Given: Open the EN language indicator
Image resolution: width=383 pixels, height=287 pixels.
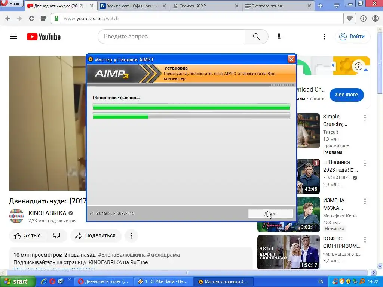Looking at the screenshot, I should 321,281.
